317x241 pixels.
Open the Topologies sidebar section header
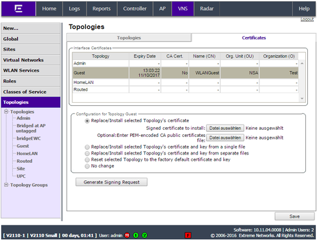point(30,102)
